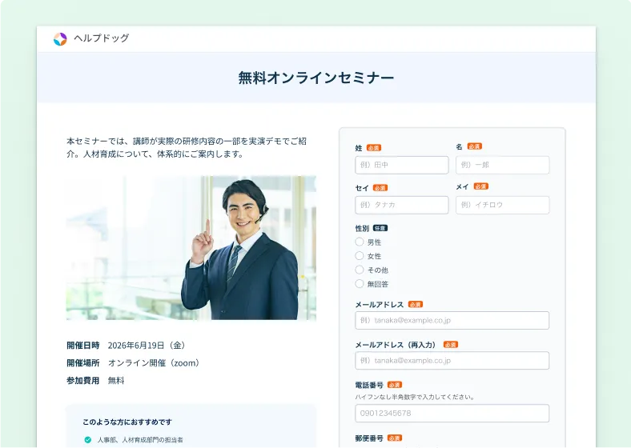631x448 pixels.
Task: Click the メールアドレス（再入力） field
Action: [452, 361]
